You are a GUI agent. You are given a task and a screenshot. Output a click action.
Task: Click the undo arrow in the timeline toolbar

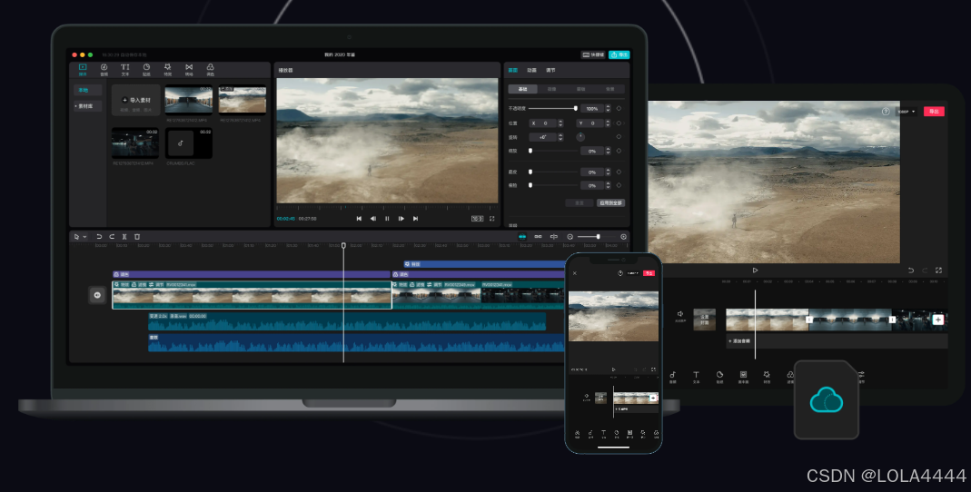(99, 236)
